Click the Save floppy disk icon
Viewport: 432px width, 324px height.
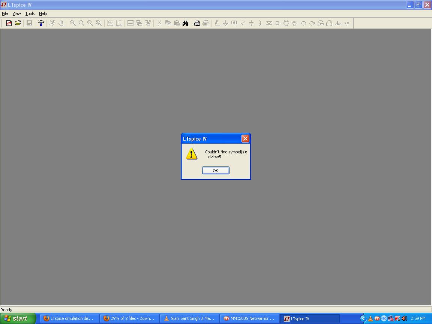pyautogui.click(x=29, y=23)
